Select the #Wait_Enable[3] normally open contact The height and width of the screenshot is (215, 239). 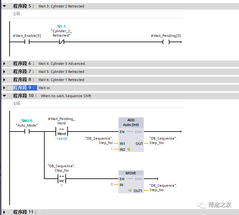tap(27, 42)
